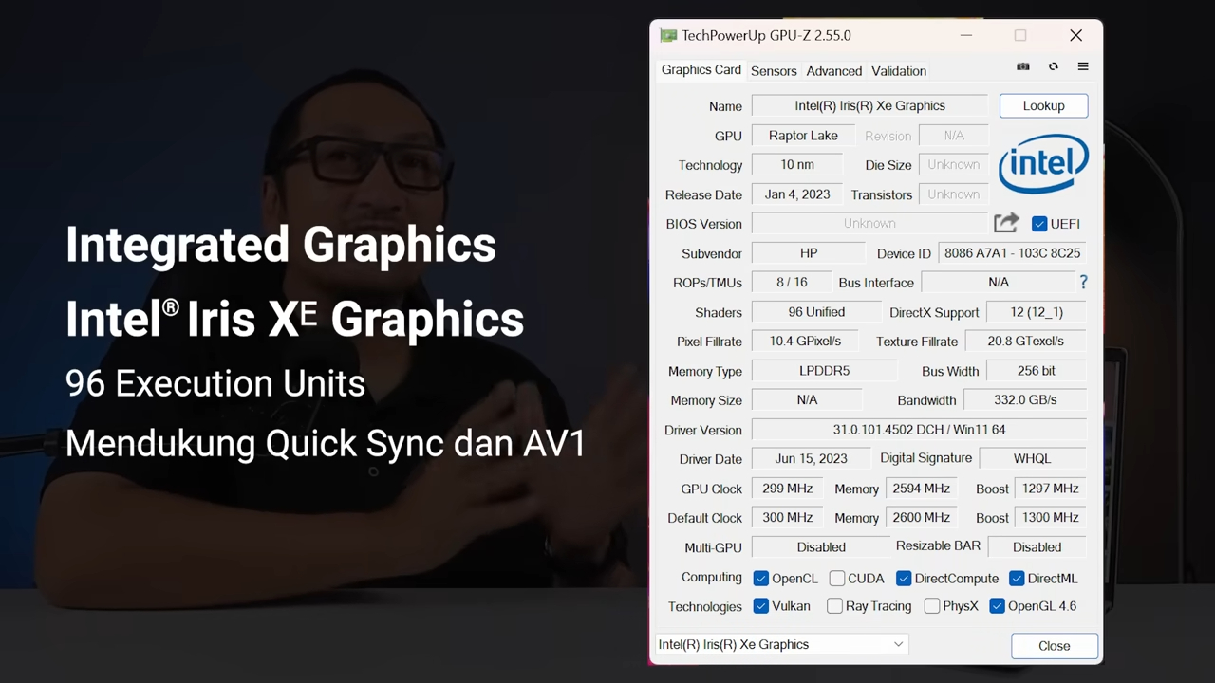Screen dimensions: 1215x683
Task: Click the Bus Interface question mark
Action: 1083,282
